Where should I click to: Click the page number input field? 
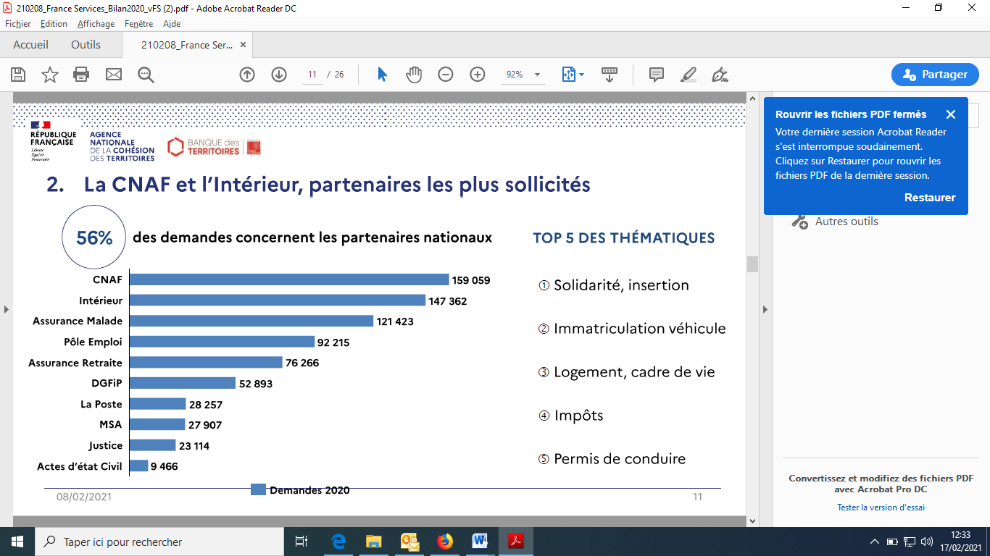pos(312,75)
